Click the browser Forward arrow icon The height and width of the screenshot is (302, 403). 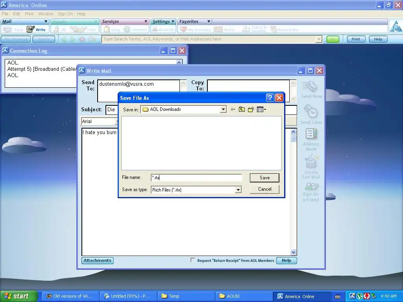(73, 39)
